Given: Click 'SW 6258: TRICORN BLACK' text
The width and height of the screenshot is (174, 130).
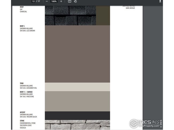Looking at the screenshot, I should click(28, 117).
